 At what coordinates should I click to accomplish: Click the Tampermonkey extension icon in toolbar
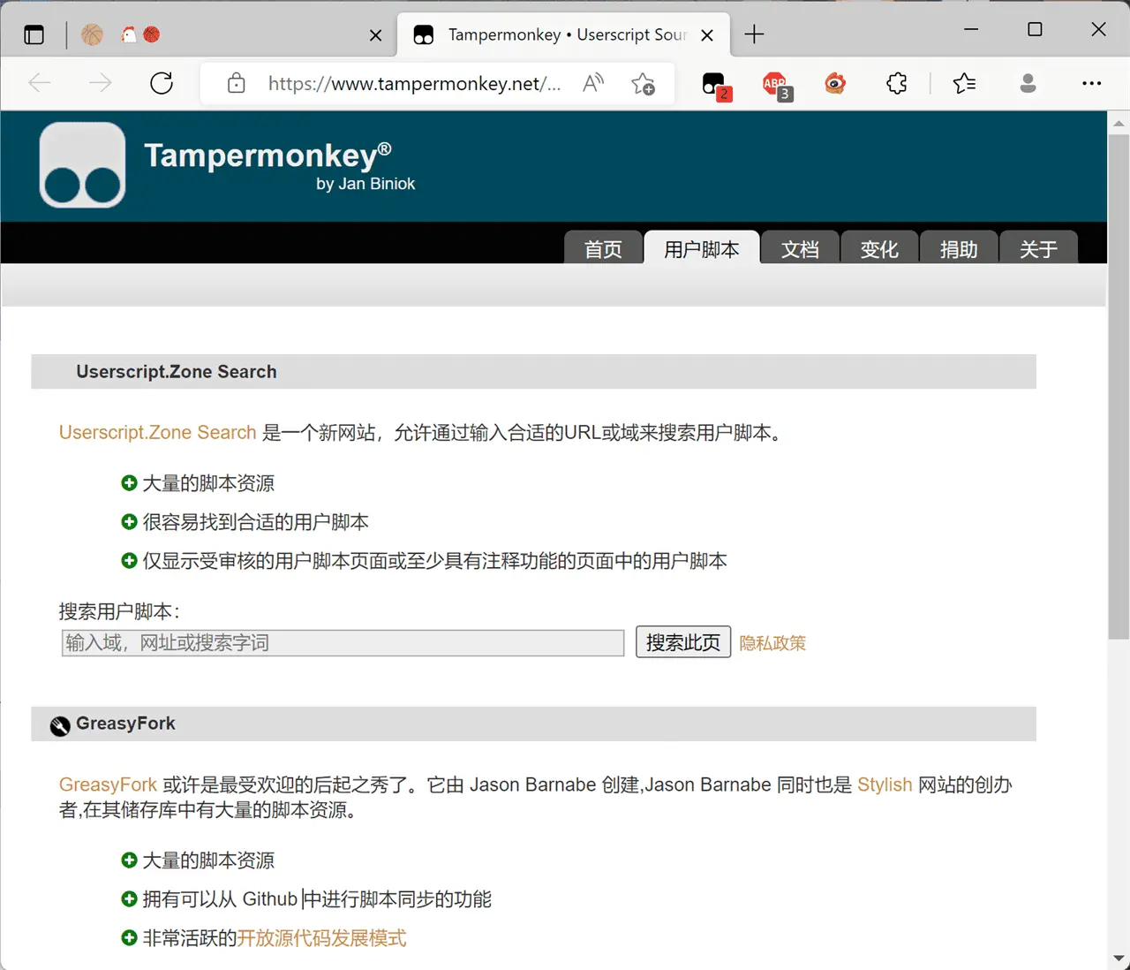click(714, 84)
